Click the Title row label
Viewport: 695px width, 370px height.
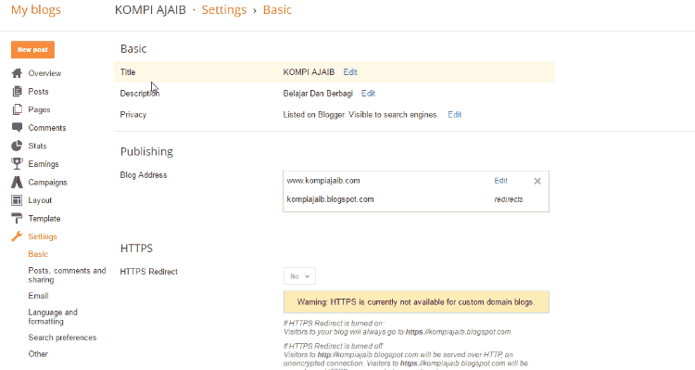coord(128,72)
